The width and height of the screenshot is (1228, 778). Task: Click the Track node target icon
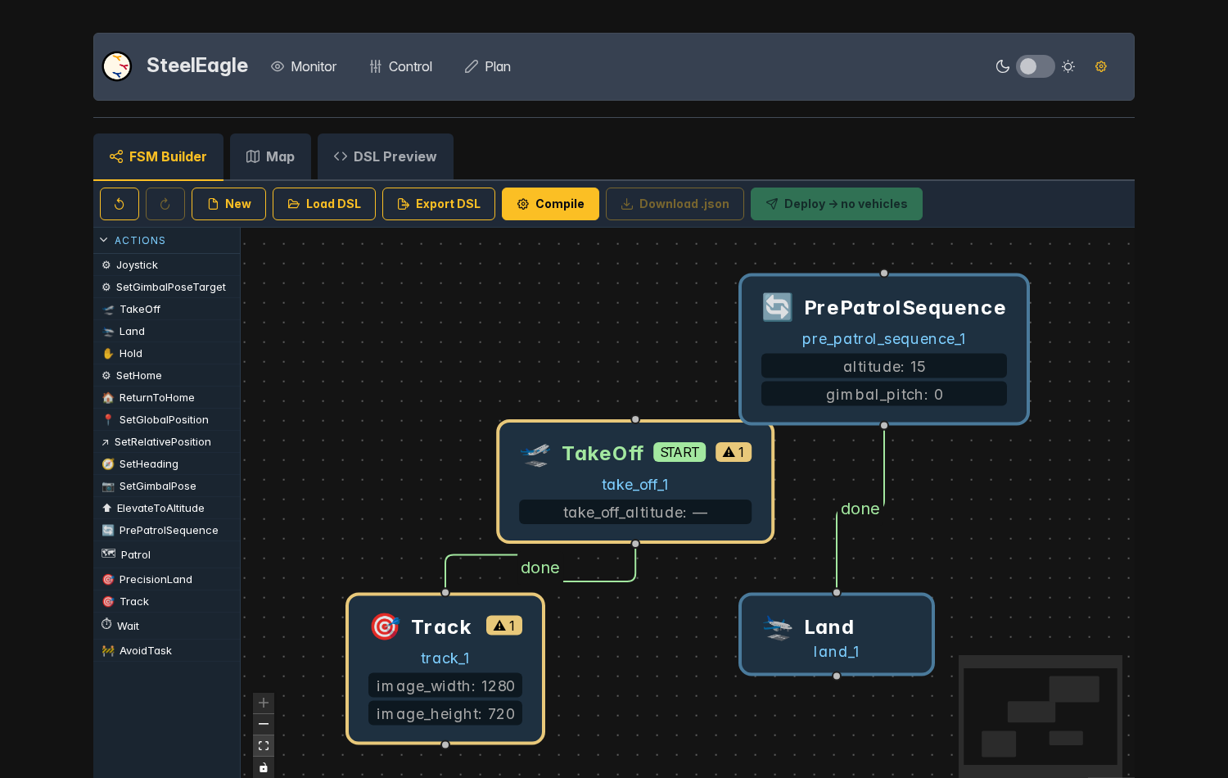point(385,626)
